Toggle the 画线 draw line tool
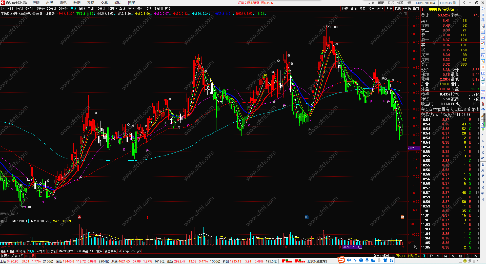486x264 pixels. click(380, 9)
